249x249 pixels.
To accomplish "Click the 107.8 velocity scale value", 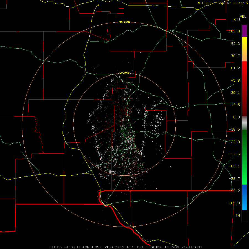I will coord(234,31).
